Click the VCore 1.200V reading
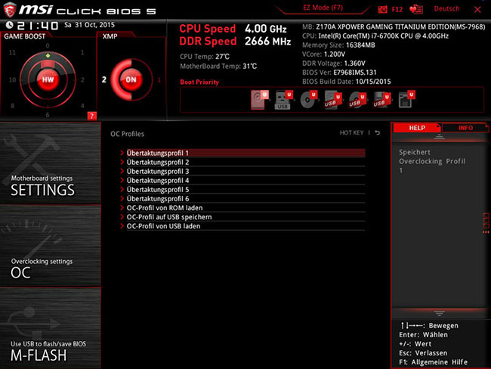 (x=323, y=54)
